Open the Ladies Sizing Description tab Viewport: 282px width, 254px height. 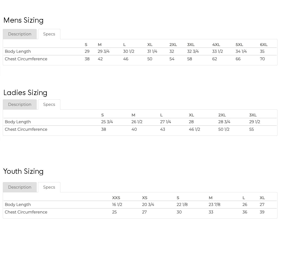20,104
